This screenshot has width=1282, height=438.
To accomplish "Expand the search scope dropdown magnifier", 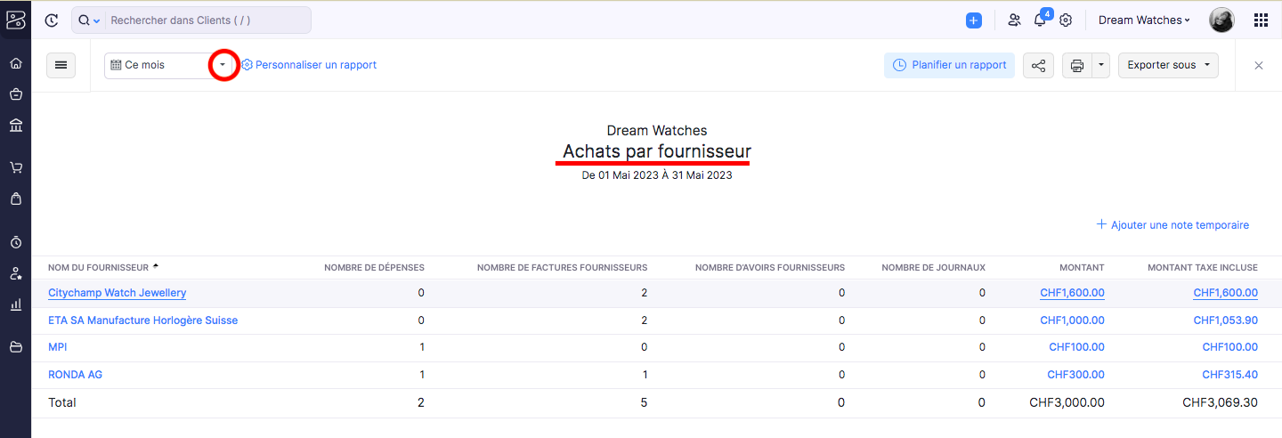I will click(x=89, y=20).
